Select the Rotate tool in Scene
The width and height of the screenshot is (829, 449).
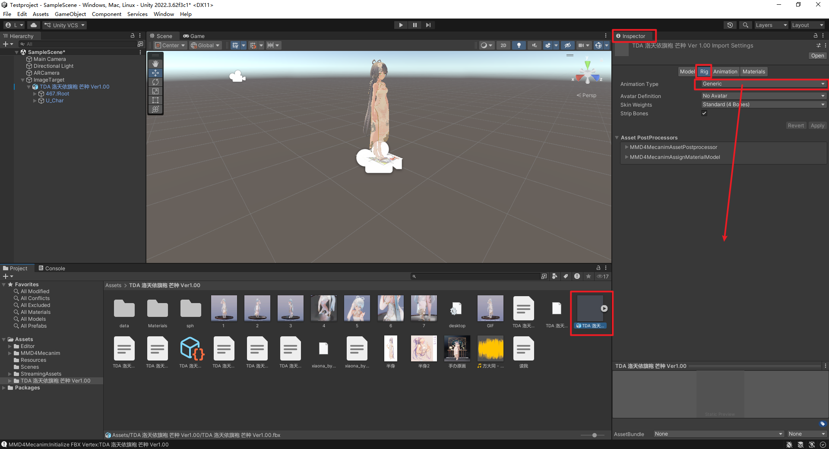[x=155, y=82]
